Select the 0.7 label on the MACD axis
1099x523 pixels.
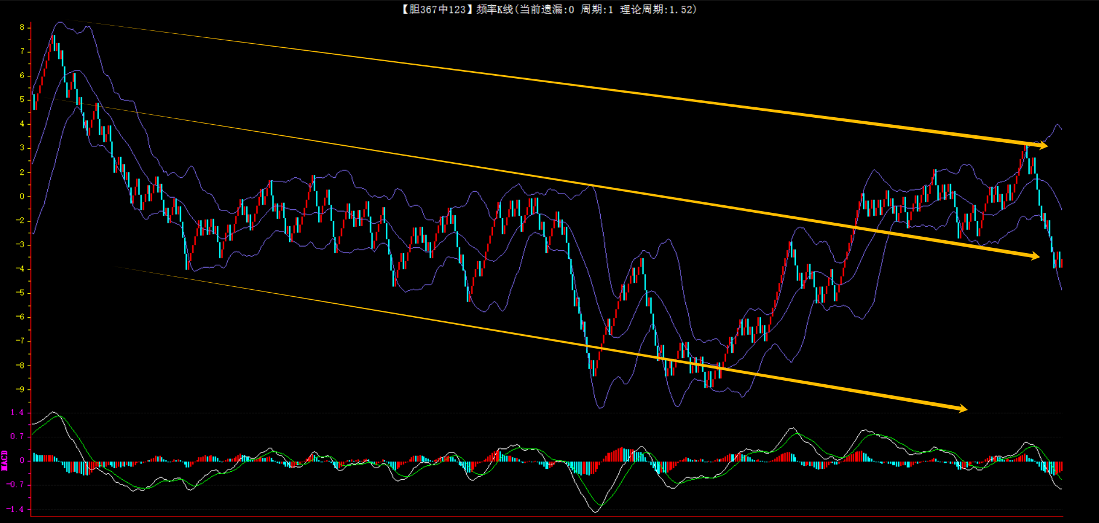point(17,436)
